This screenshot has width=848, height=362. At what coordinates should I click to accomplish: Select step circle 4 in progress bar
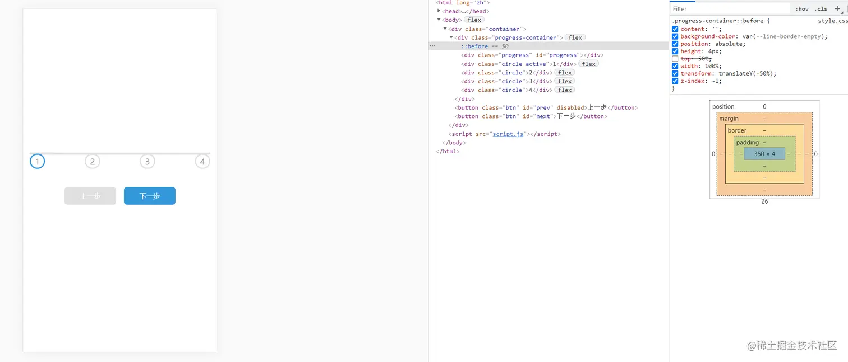[202, 162]
